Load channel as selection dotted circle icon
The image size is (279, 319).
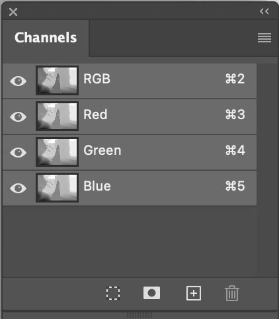point(113,293)
